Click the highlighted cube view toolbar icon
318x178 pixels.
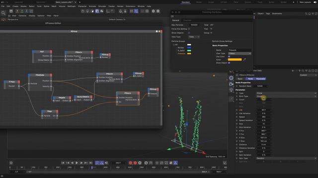97,11
